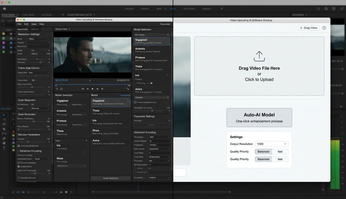Select Rhea in the middle Model list

click(111, 132)
